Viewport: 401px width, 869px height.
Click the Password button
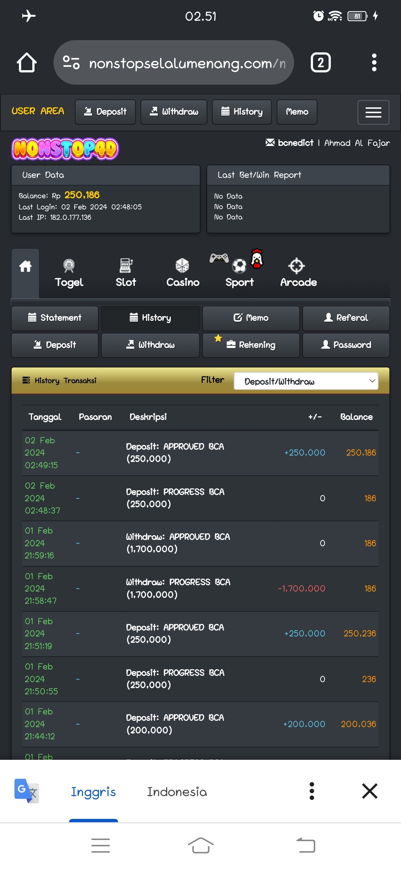point(346,345)
